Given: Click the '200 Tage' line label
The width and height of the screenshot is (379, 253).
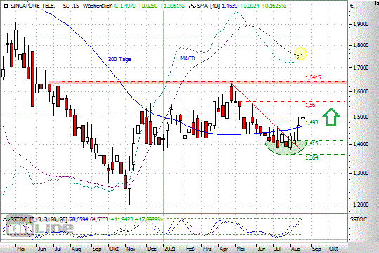Looking at the screenshot, I should (x=119, y=59).
